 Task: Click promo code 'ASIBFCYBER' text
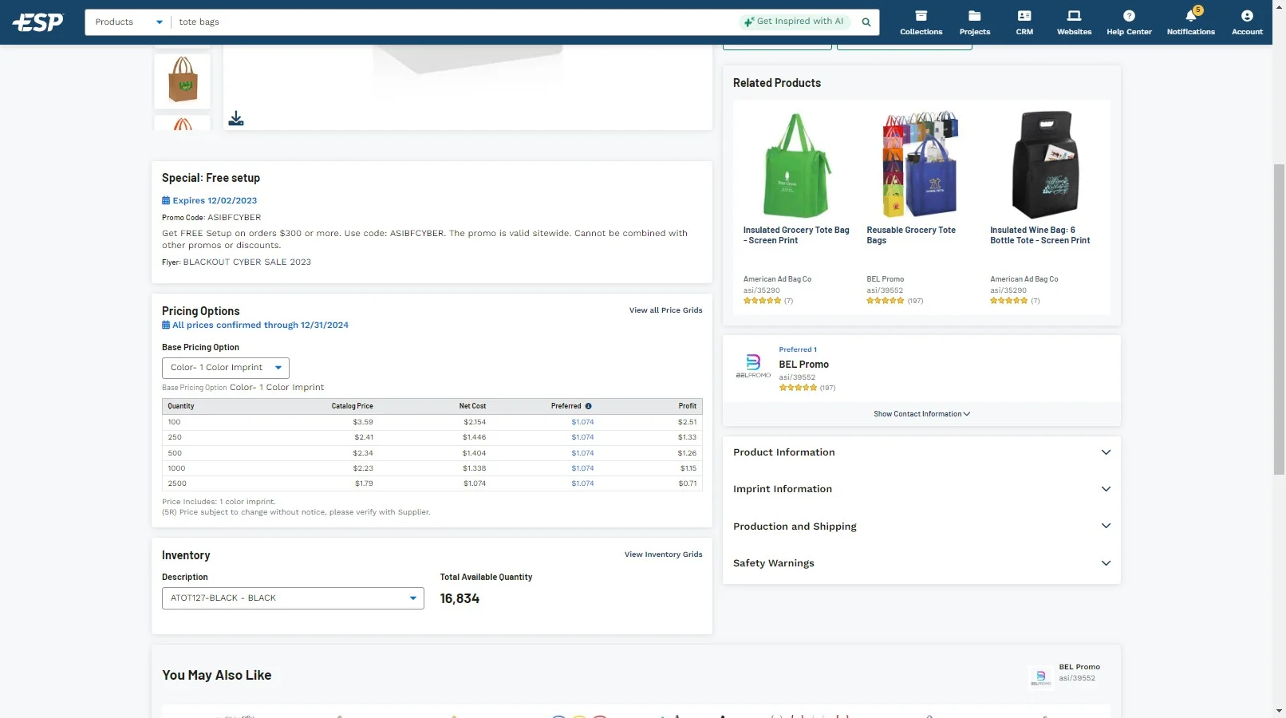(x=235, y=218)
